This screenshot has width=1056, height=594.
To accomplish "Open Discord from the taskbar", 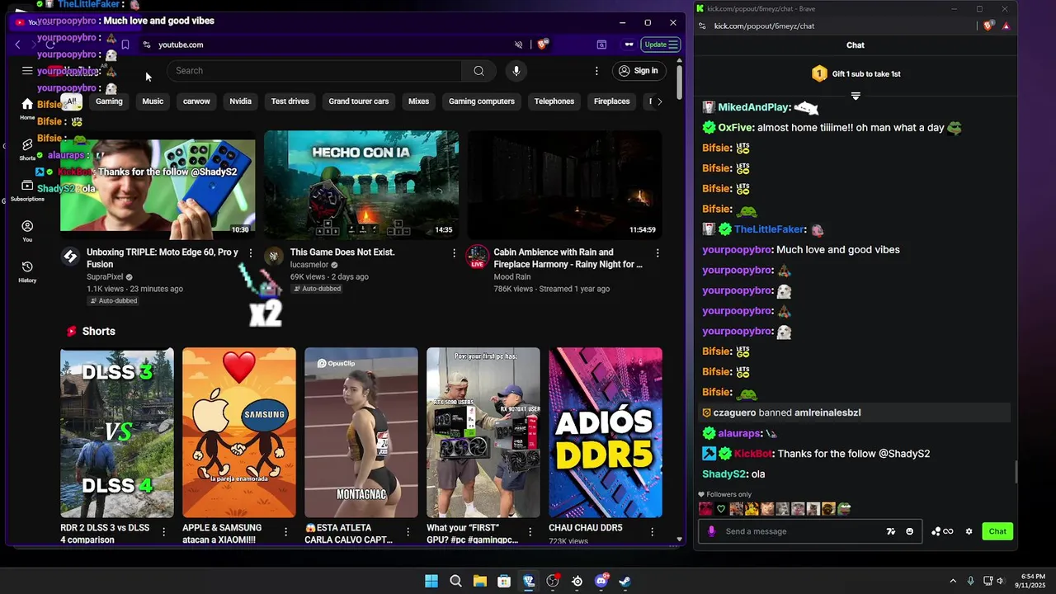I will pyautogui.click(x=601, y=581).
